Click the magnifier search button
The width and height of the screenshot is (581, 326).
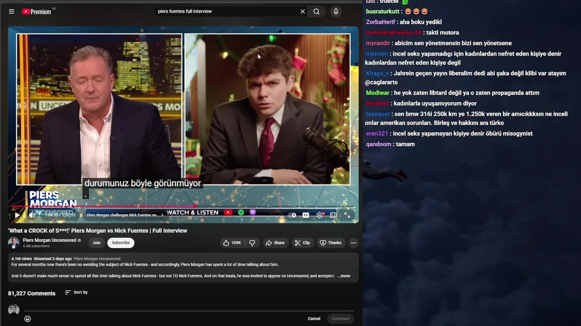pyautogui.click(x=316, y=11)
